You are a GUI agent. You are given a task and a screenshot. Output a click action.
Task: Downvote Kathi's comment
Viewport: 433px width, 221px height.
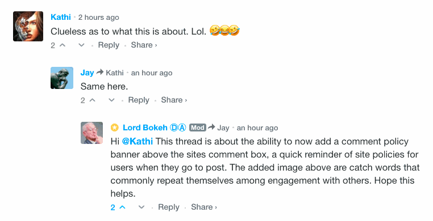point(81,45)
